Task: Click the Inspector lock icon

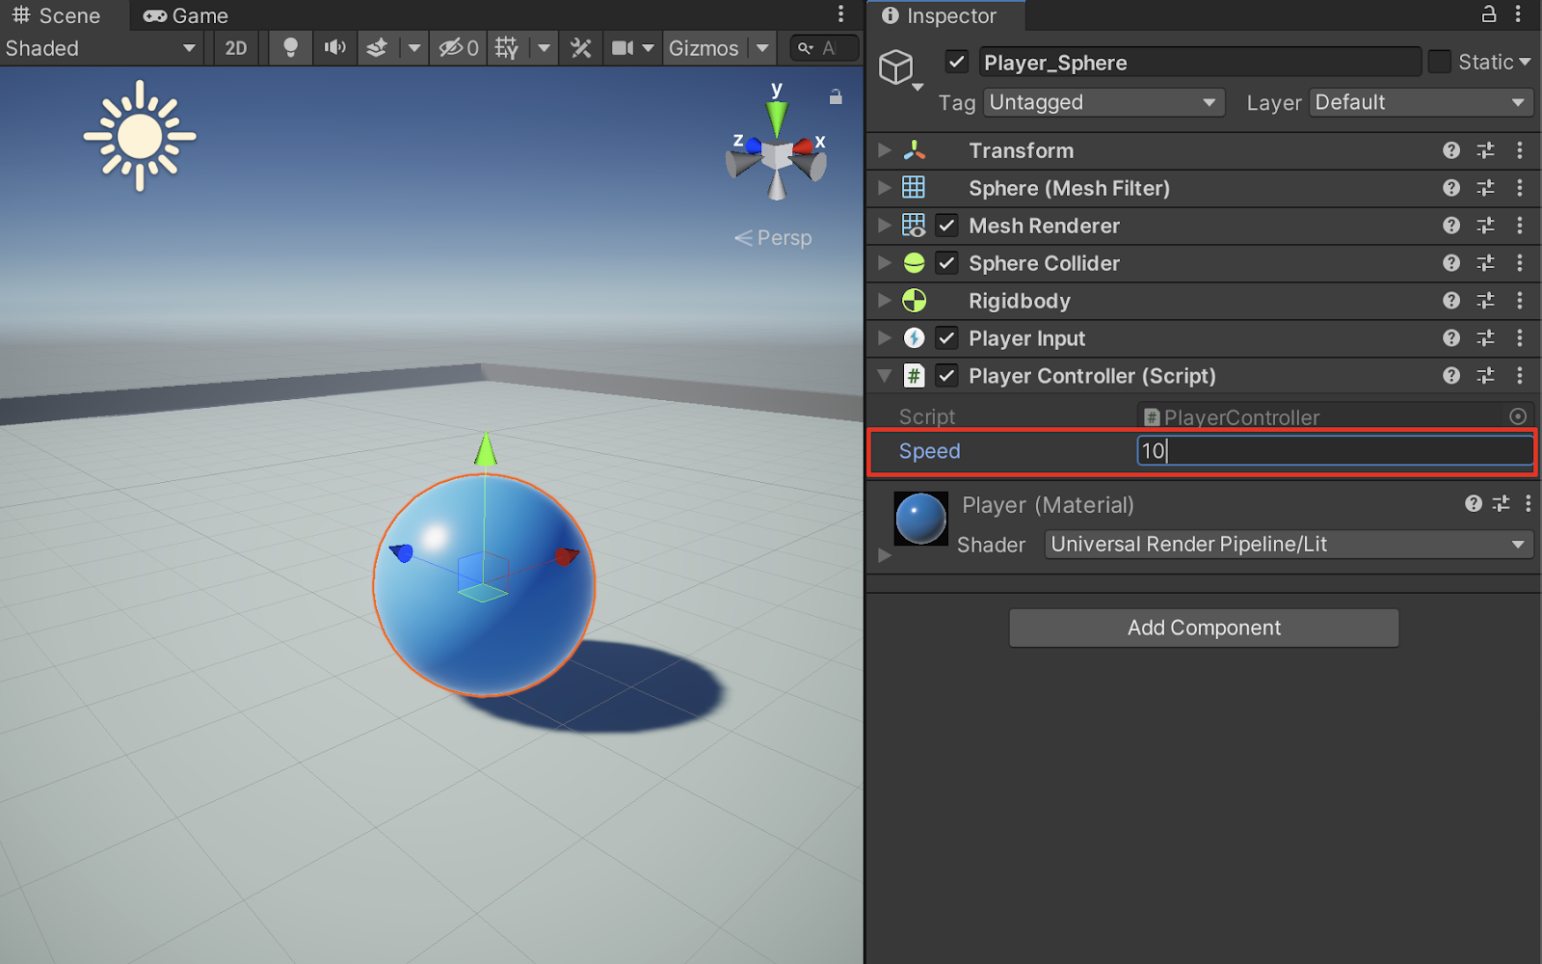Action: tap(1489, 14)
